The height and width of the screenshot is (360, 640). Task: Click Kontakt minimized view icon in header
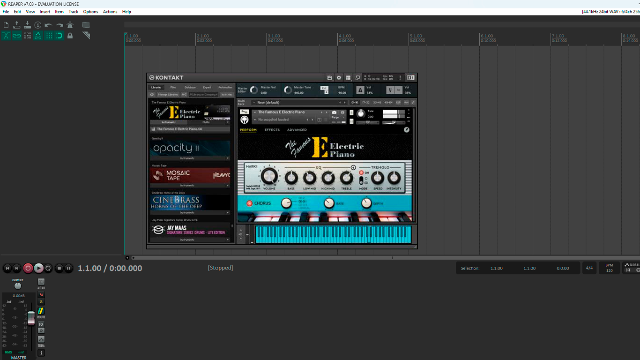357,78
